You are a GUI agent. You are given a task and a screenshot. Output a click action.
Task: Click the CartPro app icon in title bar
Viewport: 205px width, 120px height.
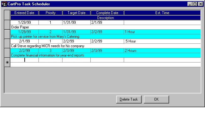click(x=4, y=4)
